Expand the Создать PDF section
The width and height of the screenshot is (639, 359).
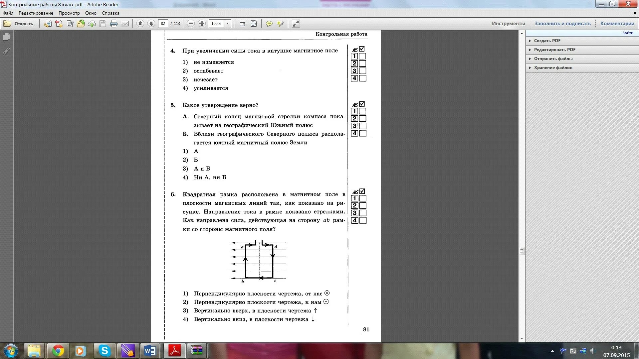coord(547,41)
